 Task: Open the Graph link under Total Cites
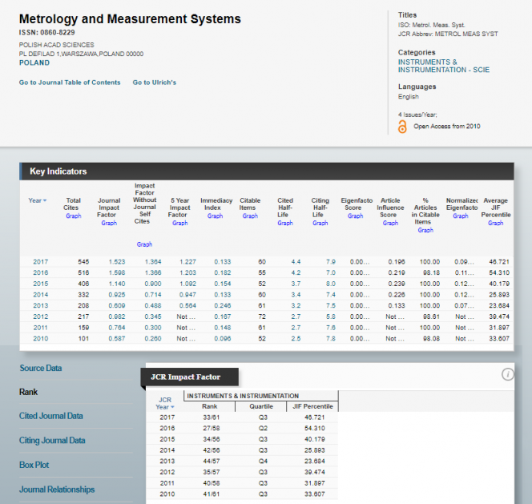pyautogui.click(x=73, y=216)
